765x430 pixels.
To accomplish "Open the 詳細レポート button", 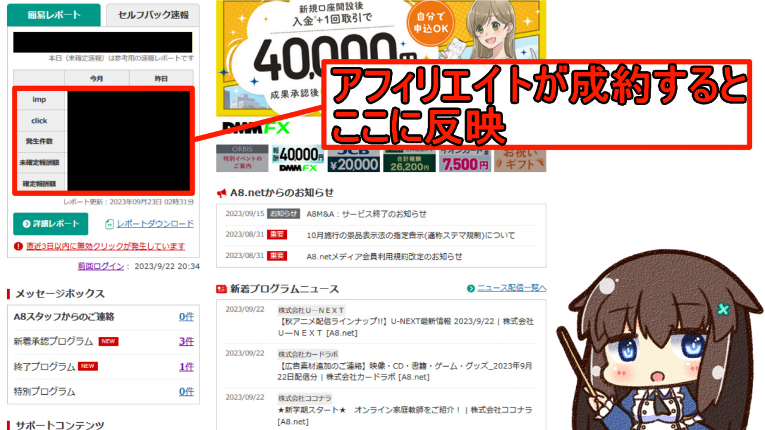I will pyautogui.click(x=51, y=224).
